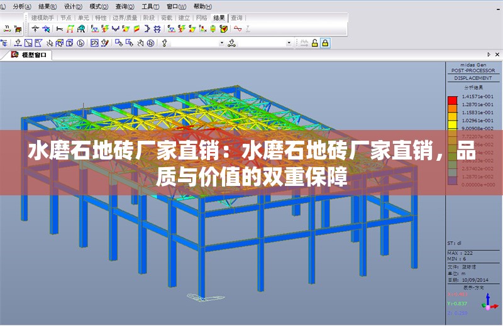Click the green vibration mode icon
The height and width of the screenshot is (326, 503).
213,29
